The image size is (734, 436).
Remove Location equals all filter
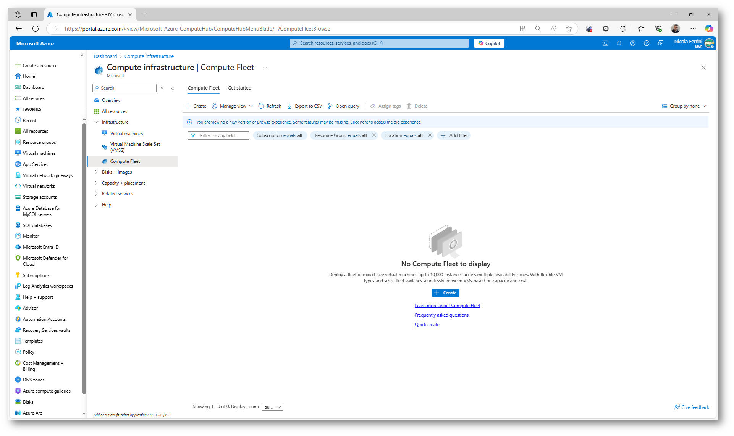coord(430,135)
